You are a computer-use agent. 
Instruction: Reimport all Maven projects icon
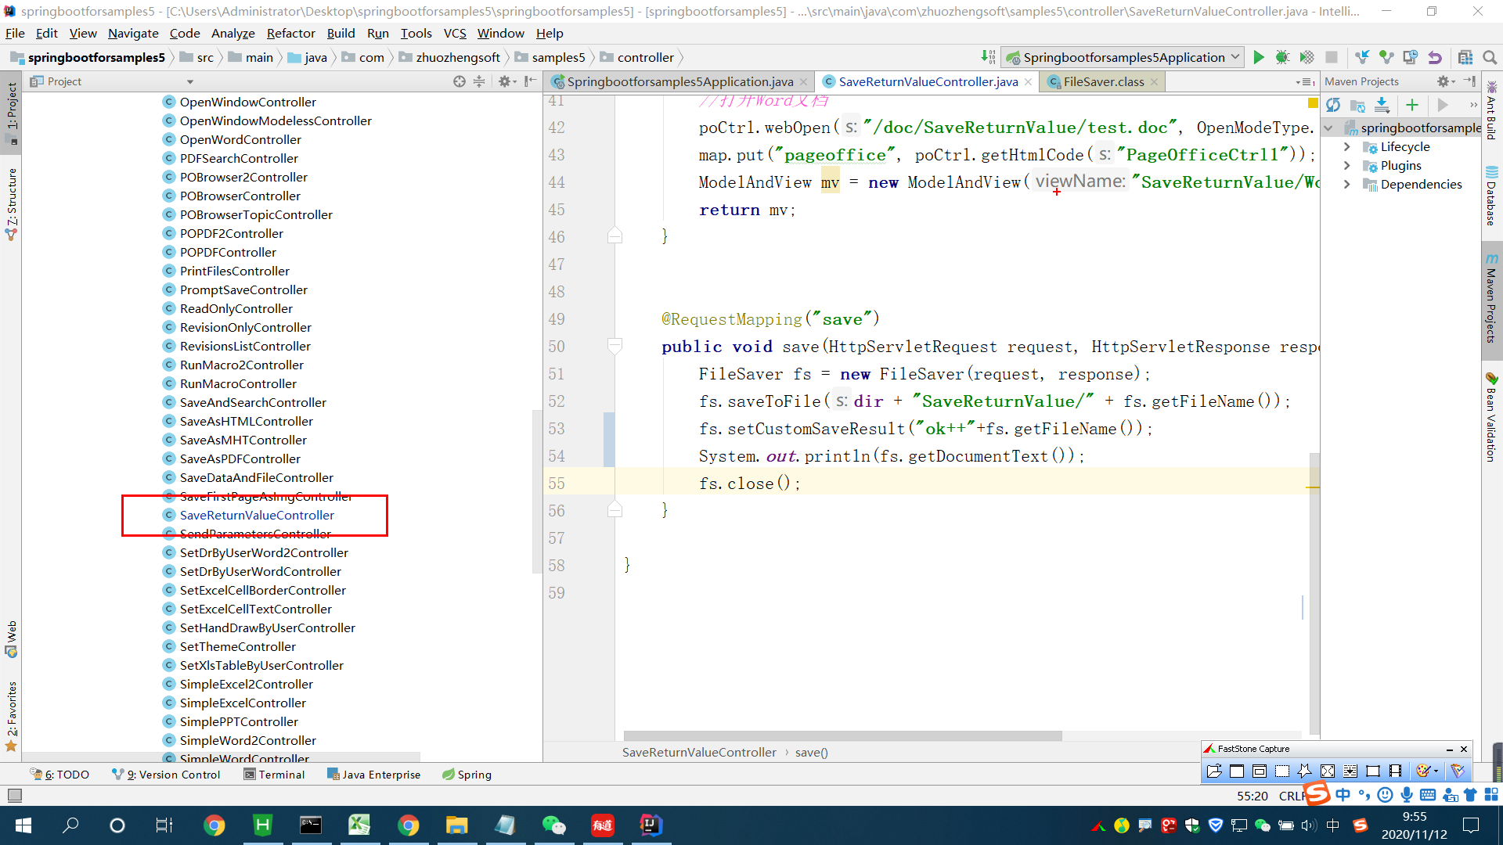[x=1333, y=105]
